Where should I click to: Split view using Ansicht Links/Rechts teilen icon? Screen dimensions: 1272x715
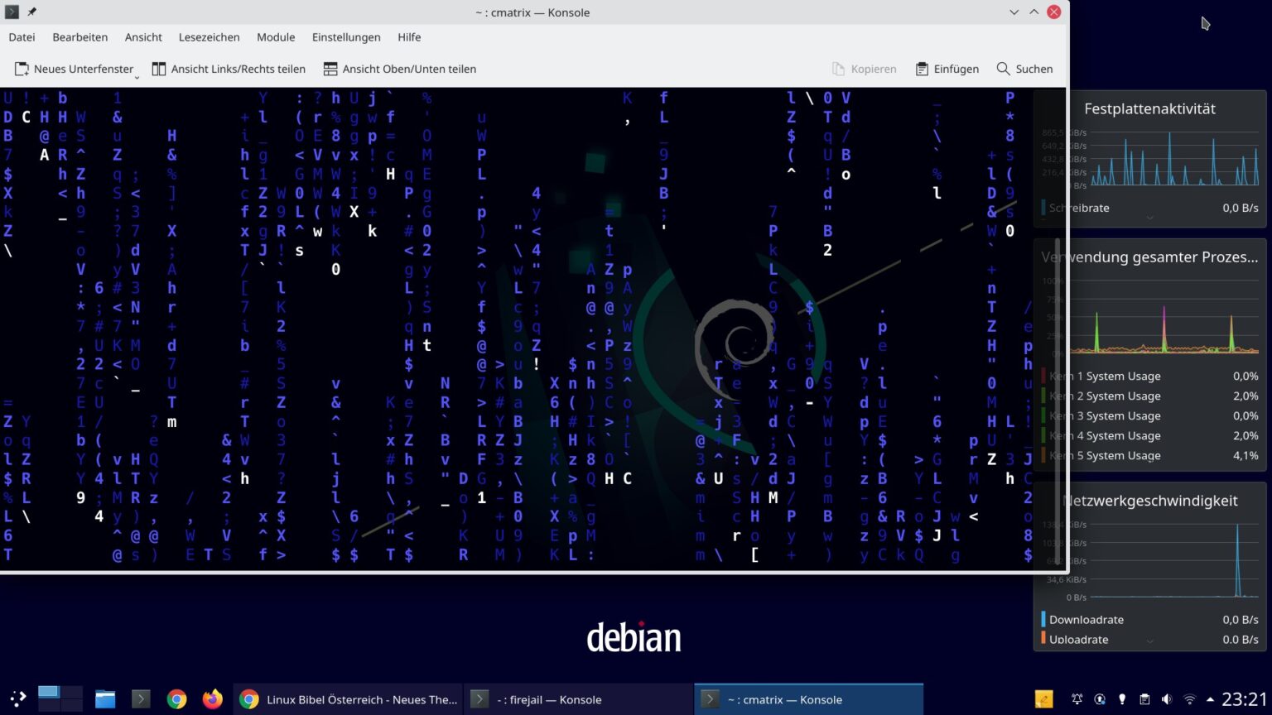(x=159, y=69)
